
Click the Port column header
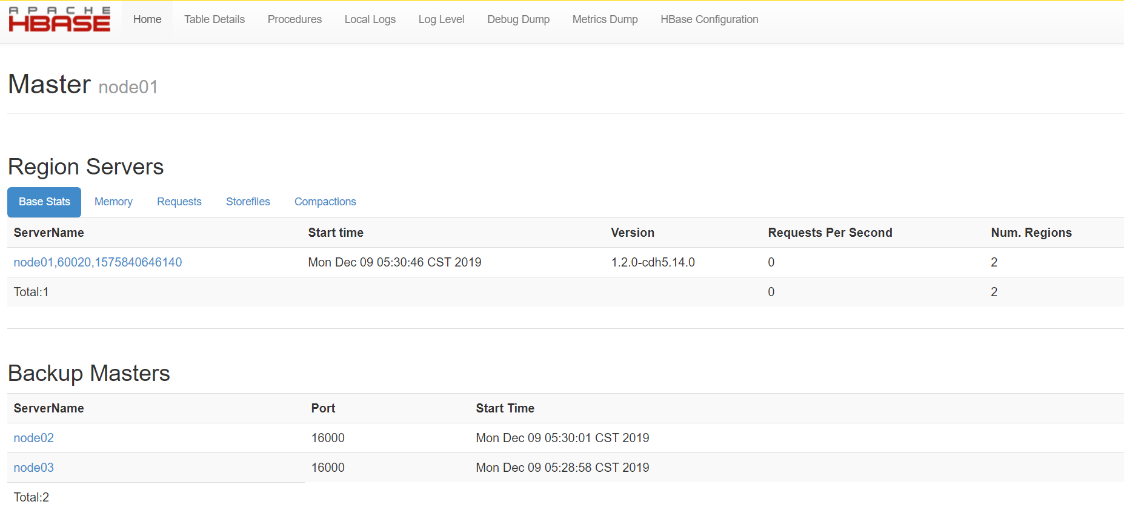(x=323, y=408)
